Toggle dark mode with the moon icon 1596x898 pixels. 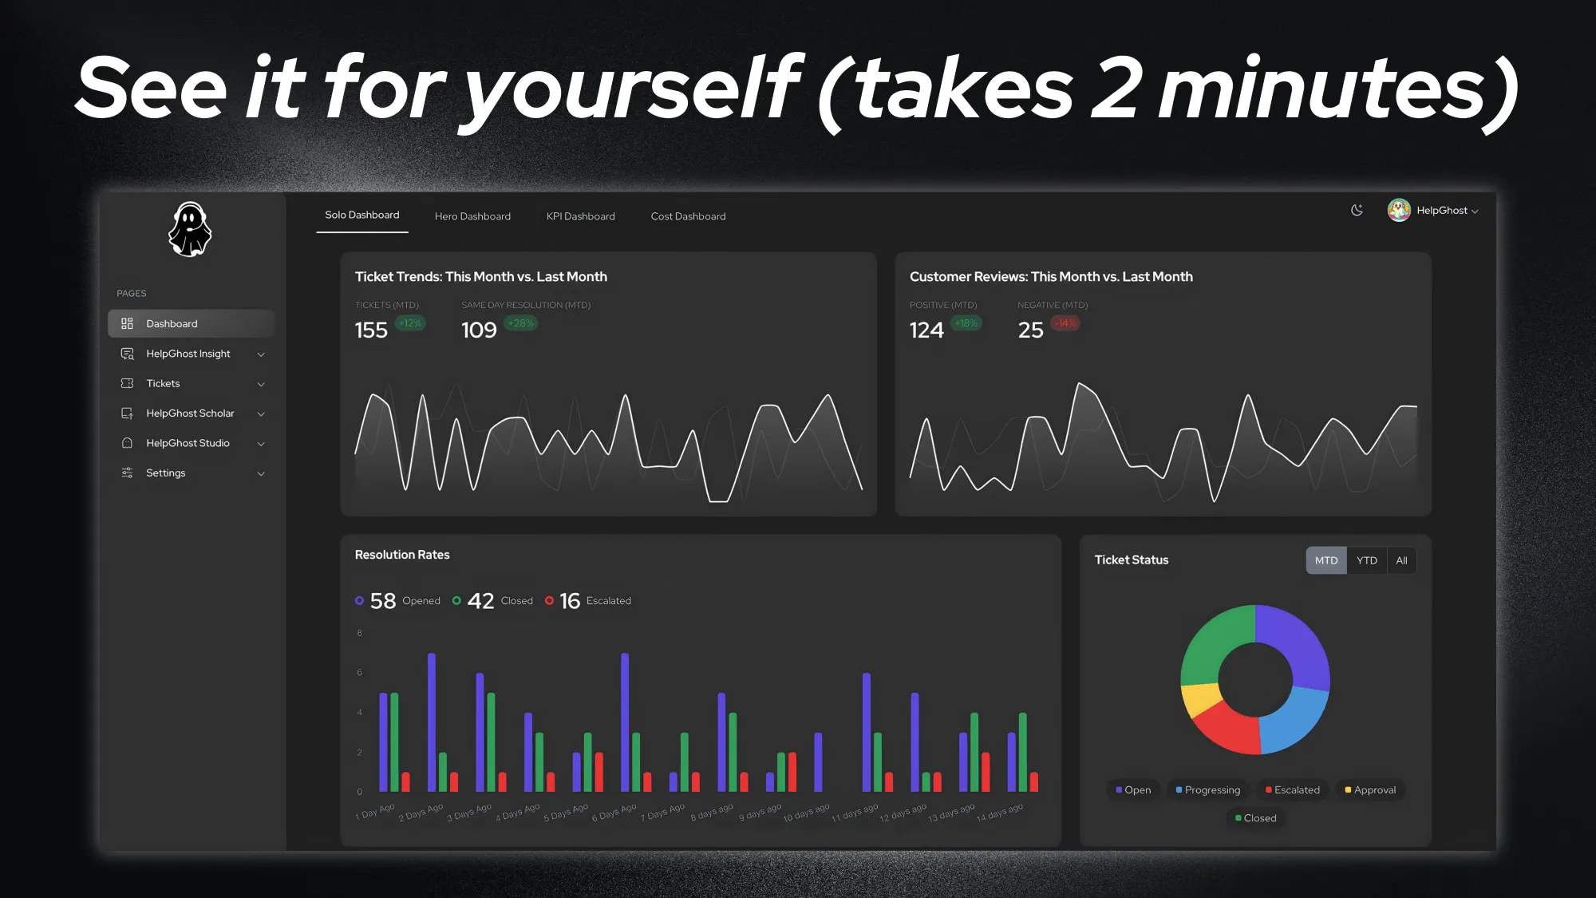tap(1357, 210)
